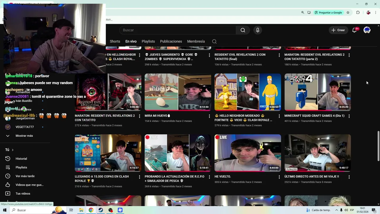Expand the Tú section chevron

point(12,150)
